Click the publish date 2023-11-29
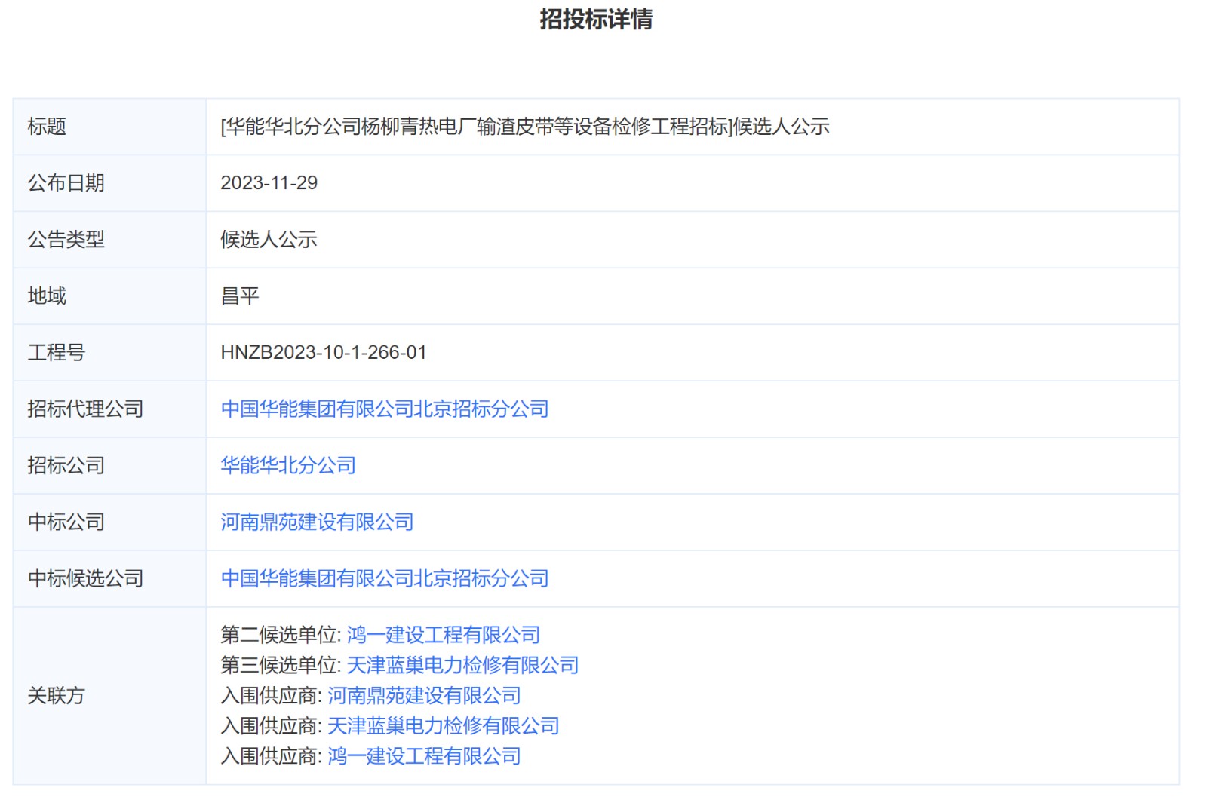1207x812 pixels. [x=269, y=183]
